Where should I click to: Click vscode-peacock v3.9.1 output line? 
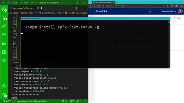pos(29,71)
